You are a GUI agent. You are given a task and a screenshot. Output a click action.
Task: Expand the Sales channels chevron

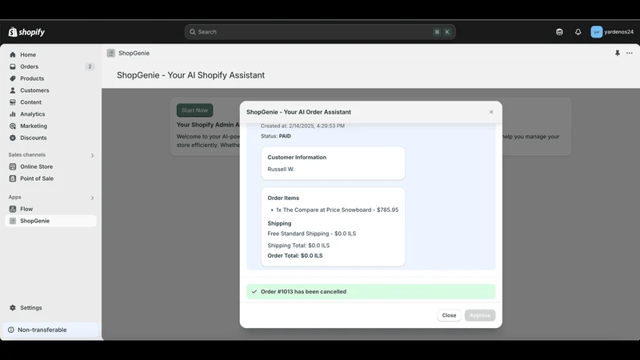pyautogui.click(x=92, y=155)
